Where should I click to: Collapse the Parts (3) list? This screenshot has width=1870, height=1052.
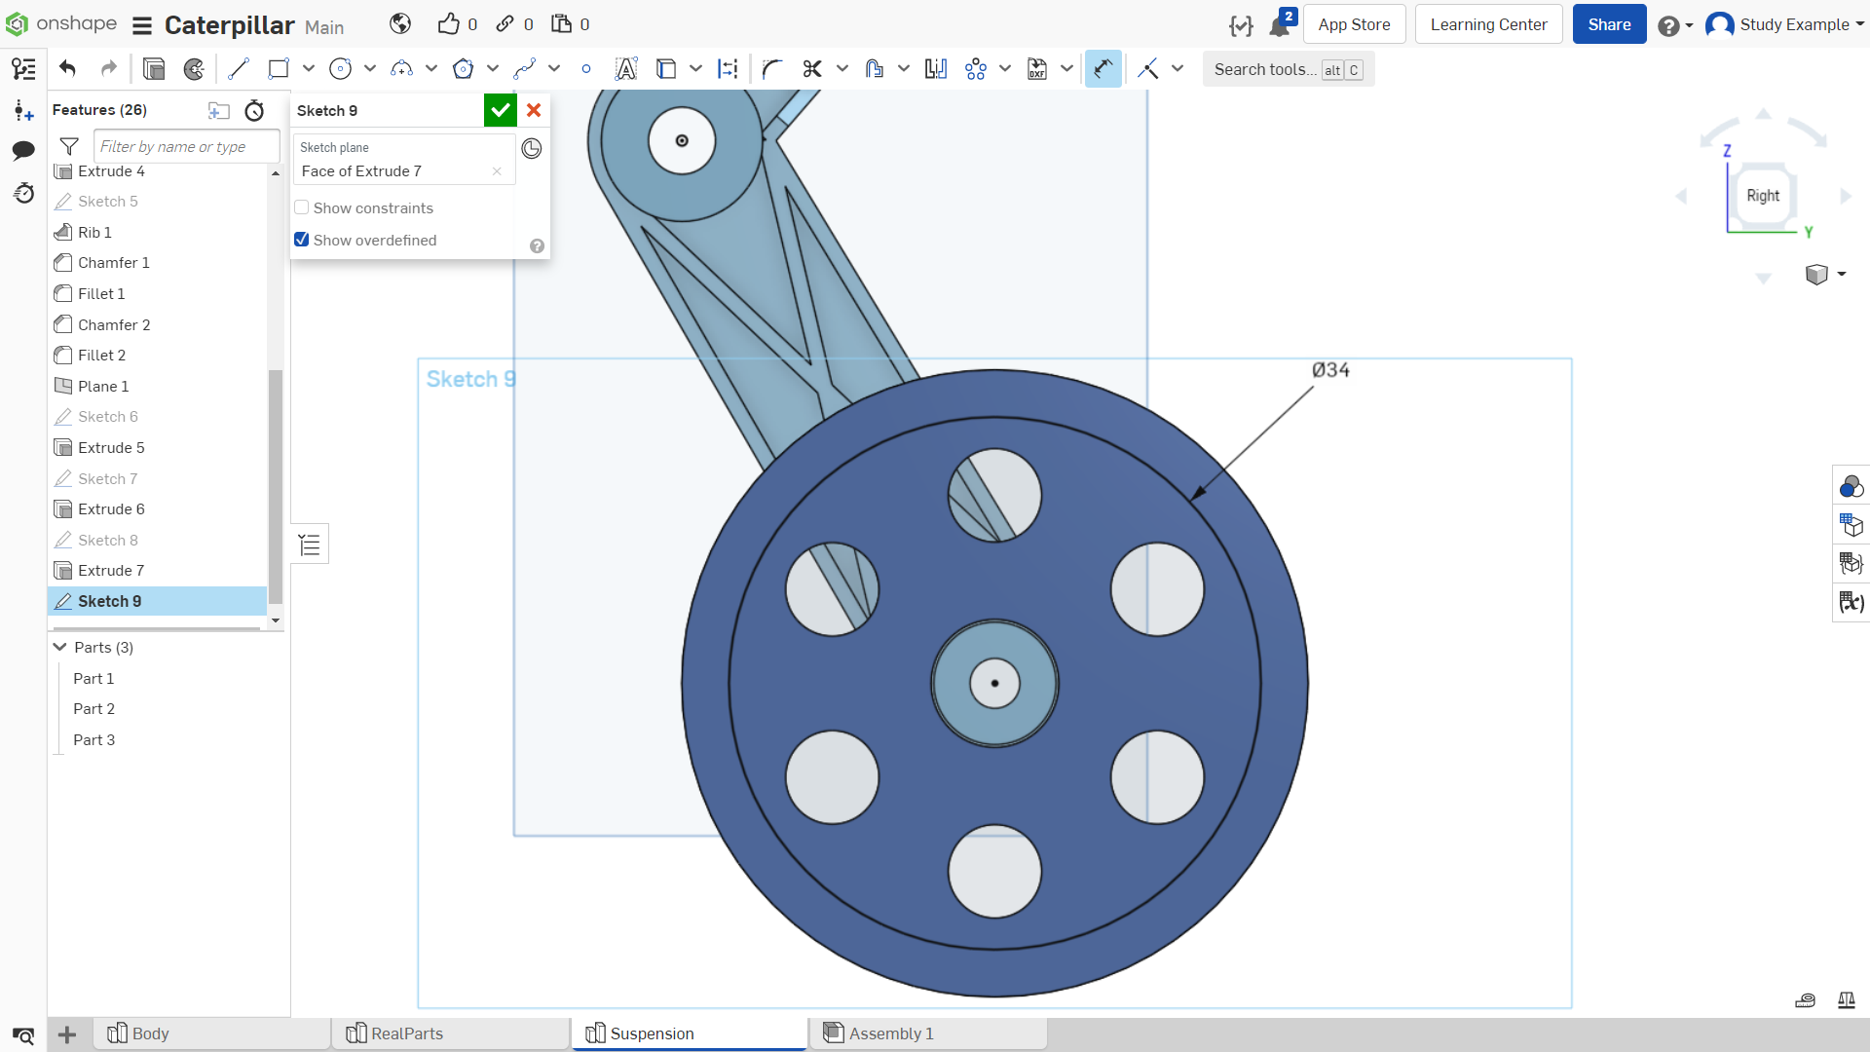[60, 647]
